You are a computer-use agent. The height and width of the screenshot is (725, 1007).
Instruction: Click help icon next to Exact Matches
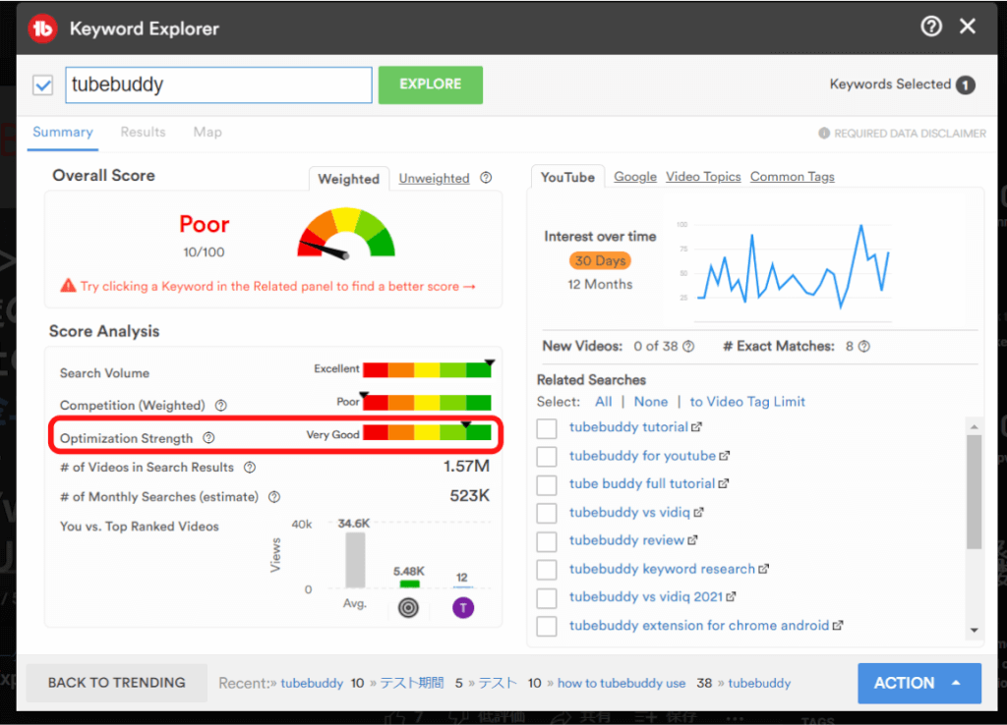point(864,347)
